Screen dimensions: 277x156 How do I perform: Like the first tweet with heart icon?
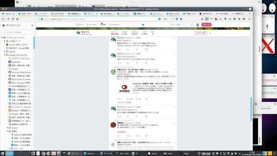point(137,49)
